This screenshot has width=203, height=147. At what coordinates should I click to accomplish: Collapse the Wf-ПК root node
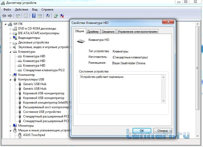pyautogui.click(x=5, y=24)
